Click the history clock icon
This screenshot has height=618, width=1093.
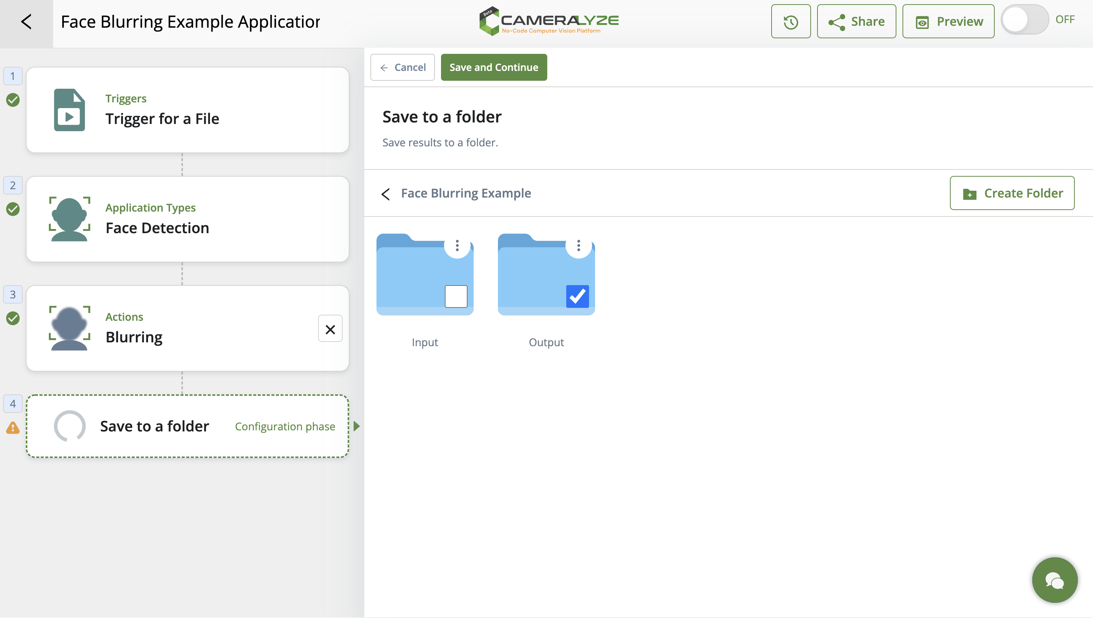click(791, 22)
